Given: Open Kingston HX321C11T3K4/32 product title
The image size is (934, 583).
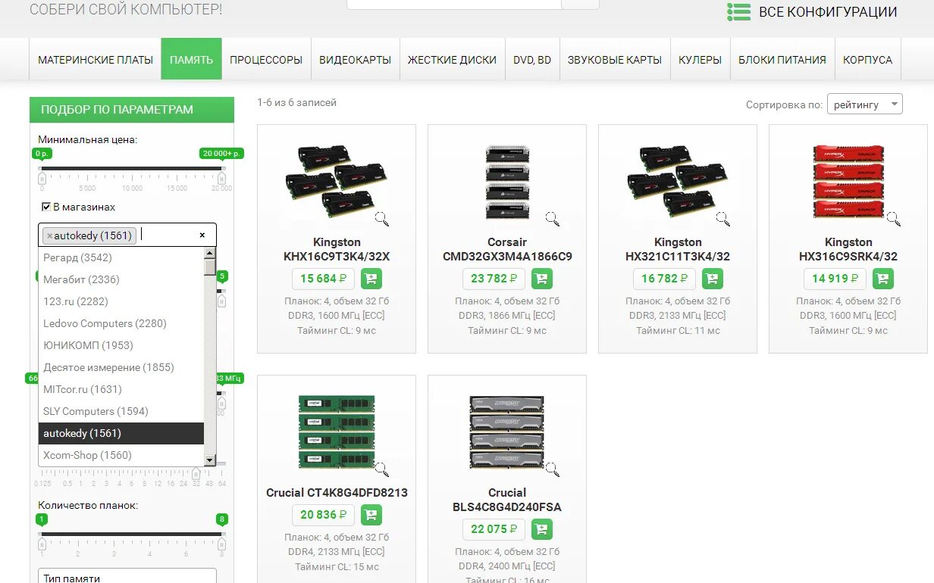Looking at the screenshot, I should tap(678, 249).
